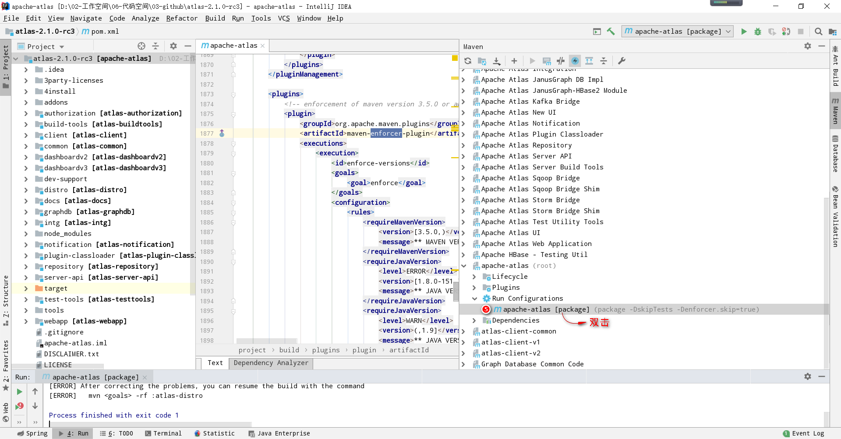
Task: Switch to Dependency Analyzer tab
Action: tap(271, 363)
